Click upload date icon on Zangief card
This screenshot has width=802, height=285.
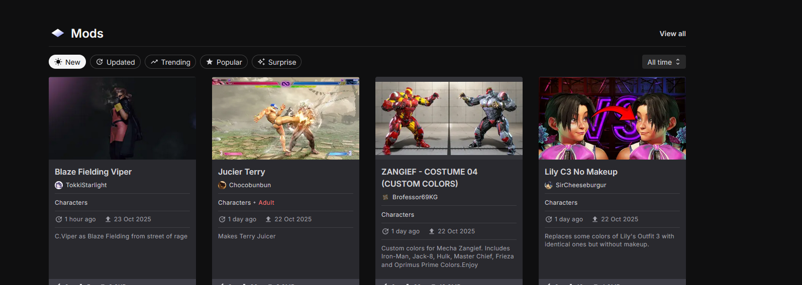[432, 231]
